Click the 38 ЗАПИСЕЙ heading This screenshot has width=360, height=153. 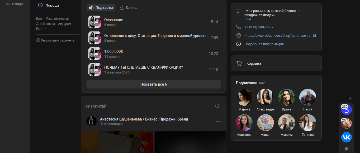(96, 106)
